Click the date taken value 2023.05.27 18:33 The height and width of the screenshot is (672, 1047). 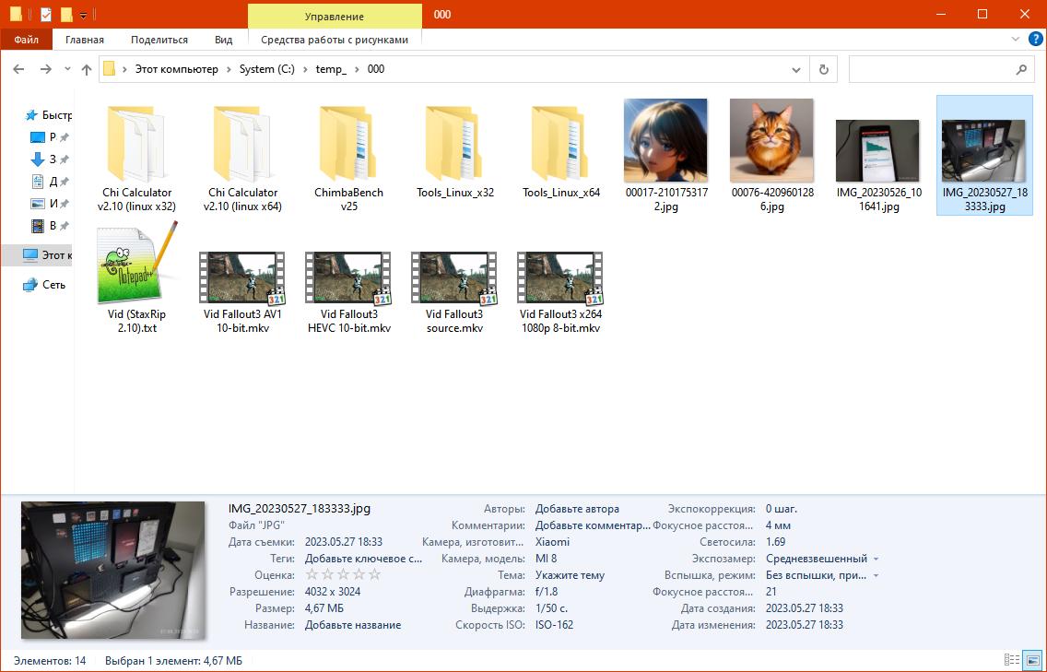pos(343,542)
